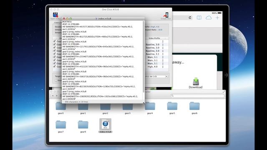Click the #EXTM3U line in editor
267x150 pixels.
pyautogui.click(x=67, y=22)
